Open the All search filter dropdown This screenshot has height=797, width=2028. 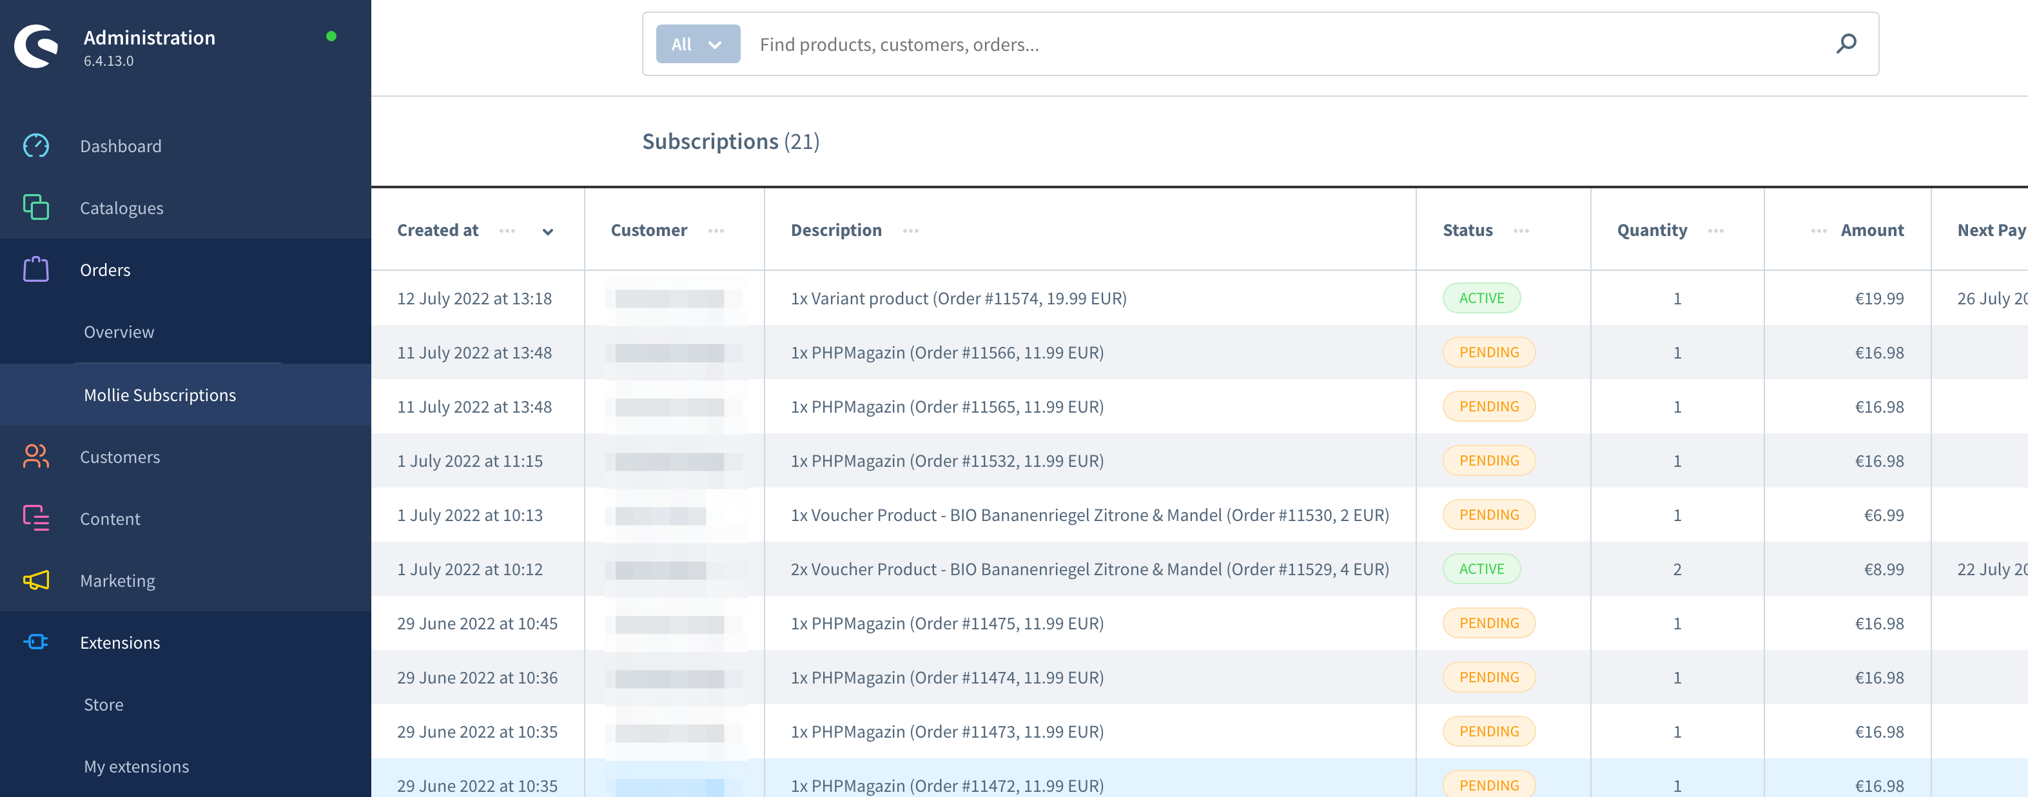697,44
